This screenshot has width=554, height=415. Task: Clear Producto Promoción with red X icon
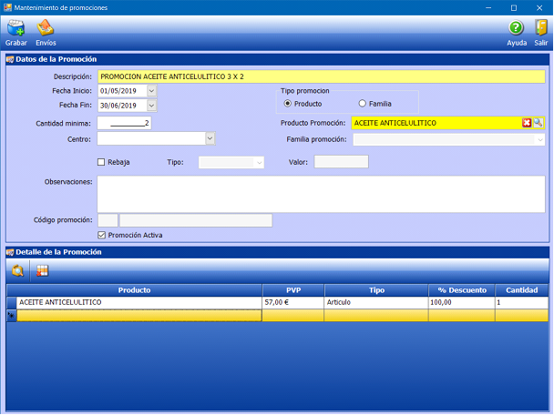click(x=527, y=123)
